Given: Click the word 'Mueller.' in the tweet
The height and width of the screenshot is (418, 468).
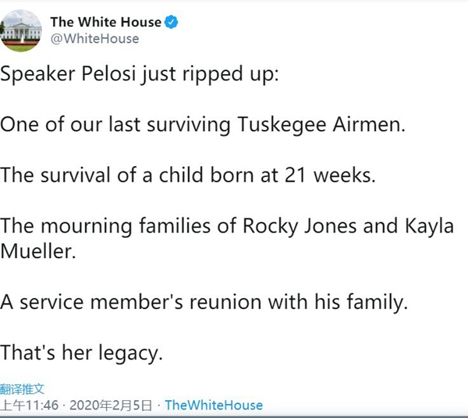Looking at the screenshot, I should 37,250.
